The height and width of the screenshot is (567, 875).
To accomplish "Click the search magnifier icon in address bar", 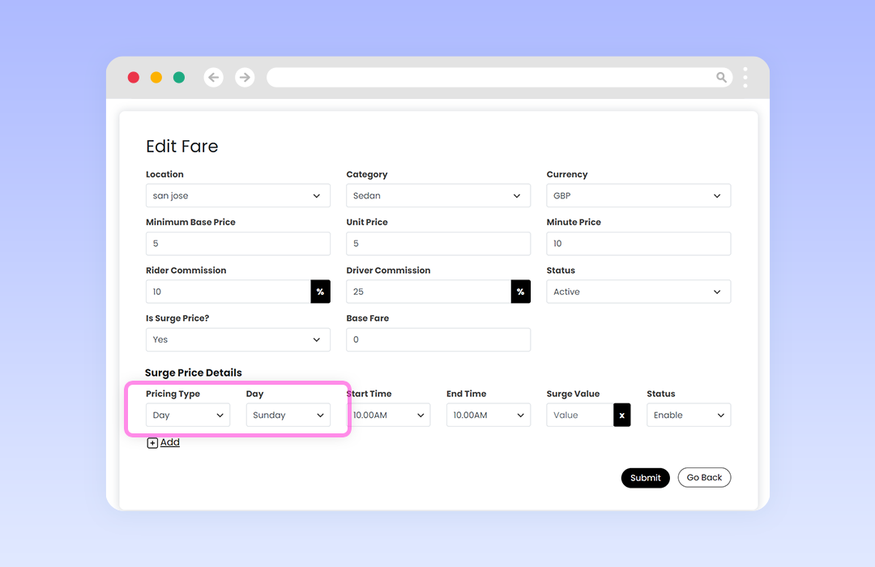I will (x=721, y=78).
